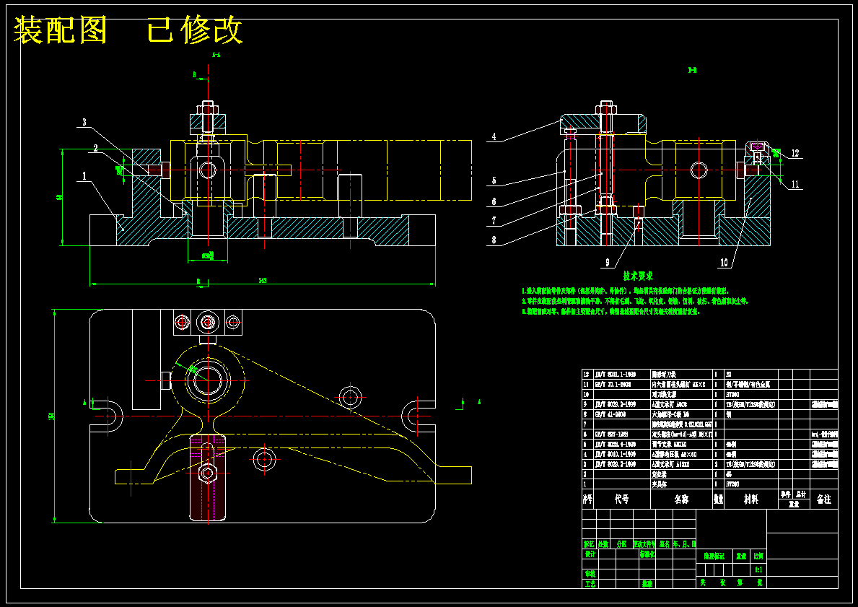Click balloon number 7 in the B-B view
This screenshot has height=607, width=858.
(494, 221)
